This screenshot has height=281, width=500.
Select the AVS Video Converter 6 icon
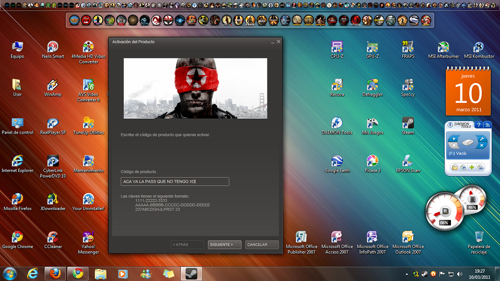click(88, 91)
